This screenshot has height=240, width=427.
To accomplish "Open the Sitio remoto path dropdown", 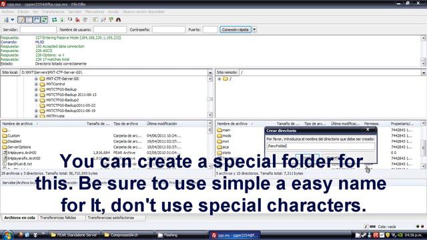I will click(424, 73).
